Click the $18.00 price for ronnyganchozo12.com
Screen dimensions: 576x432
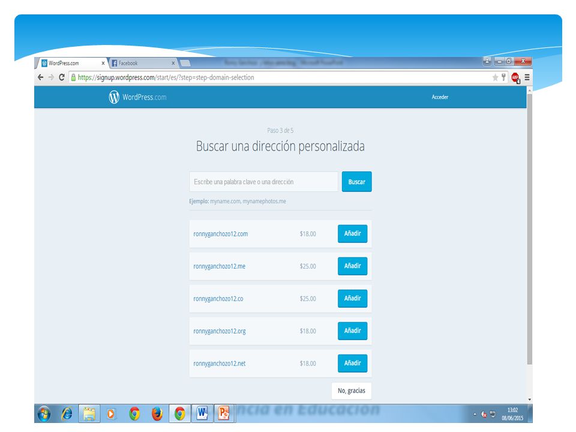pos(308,233)
